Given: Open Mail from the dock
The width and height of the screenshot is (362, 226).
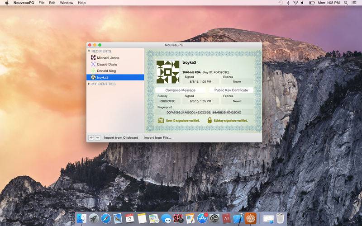Looking at the screenshot, I should click(118, 218).
